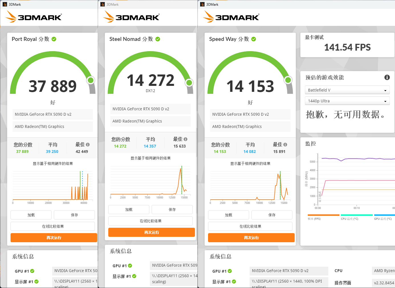Click the green validation check beside Speed Way 分数

click(x=254, y=39)
